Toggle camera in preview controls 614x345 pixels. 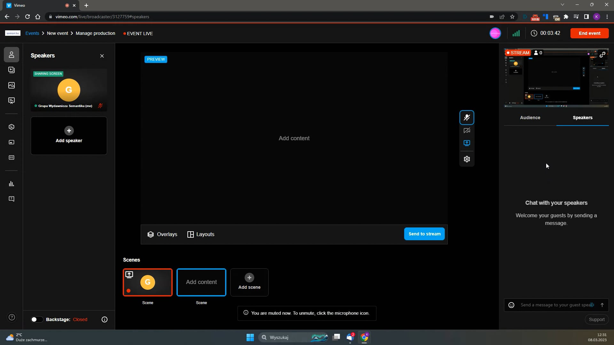click(467, 130)
